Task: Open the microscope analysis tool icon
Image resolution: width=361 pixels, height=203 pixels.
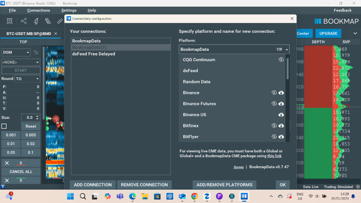Action: 36,21
